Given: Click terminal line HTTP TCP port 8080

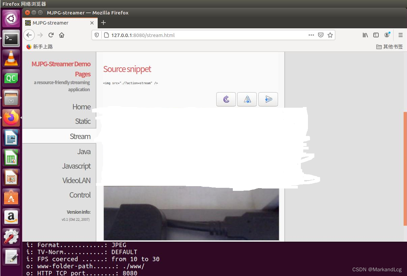Looking at the screenshot, I should click(82, 273).
